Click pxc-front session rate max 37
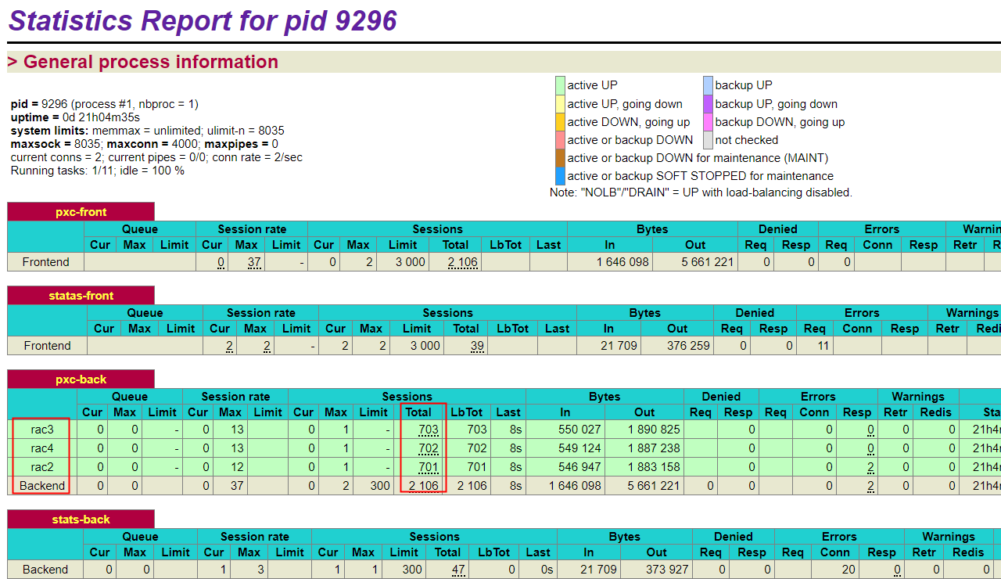 click(x=254, y=262)
